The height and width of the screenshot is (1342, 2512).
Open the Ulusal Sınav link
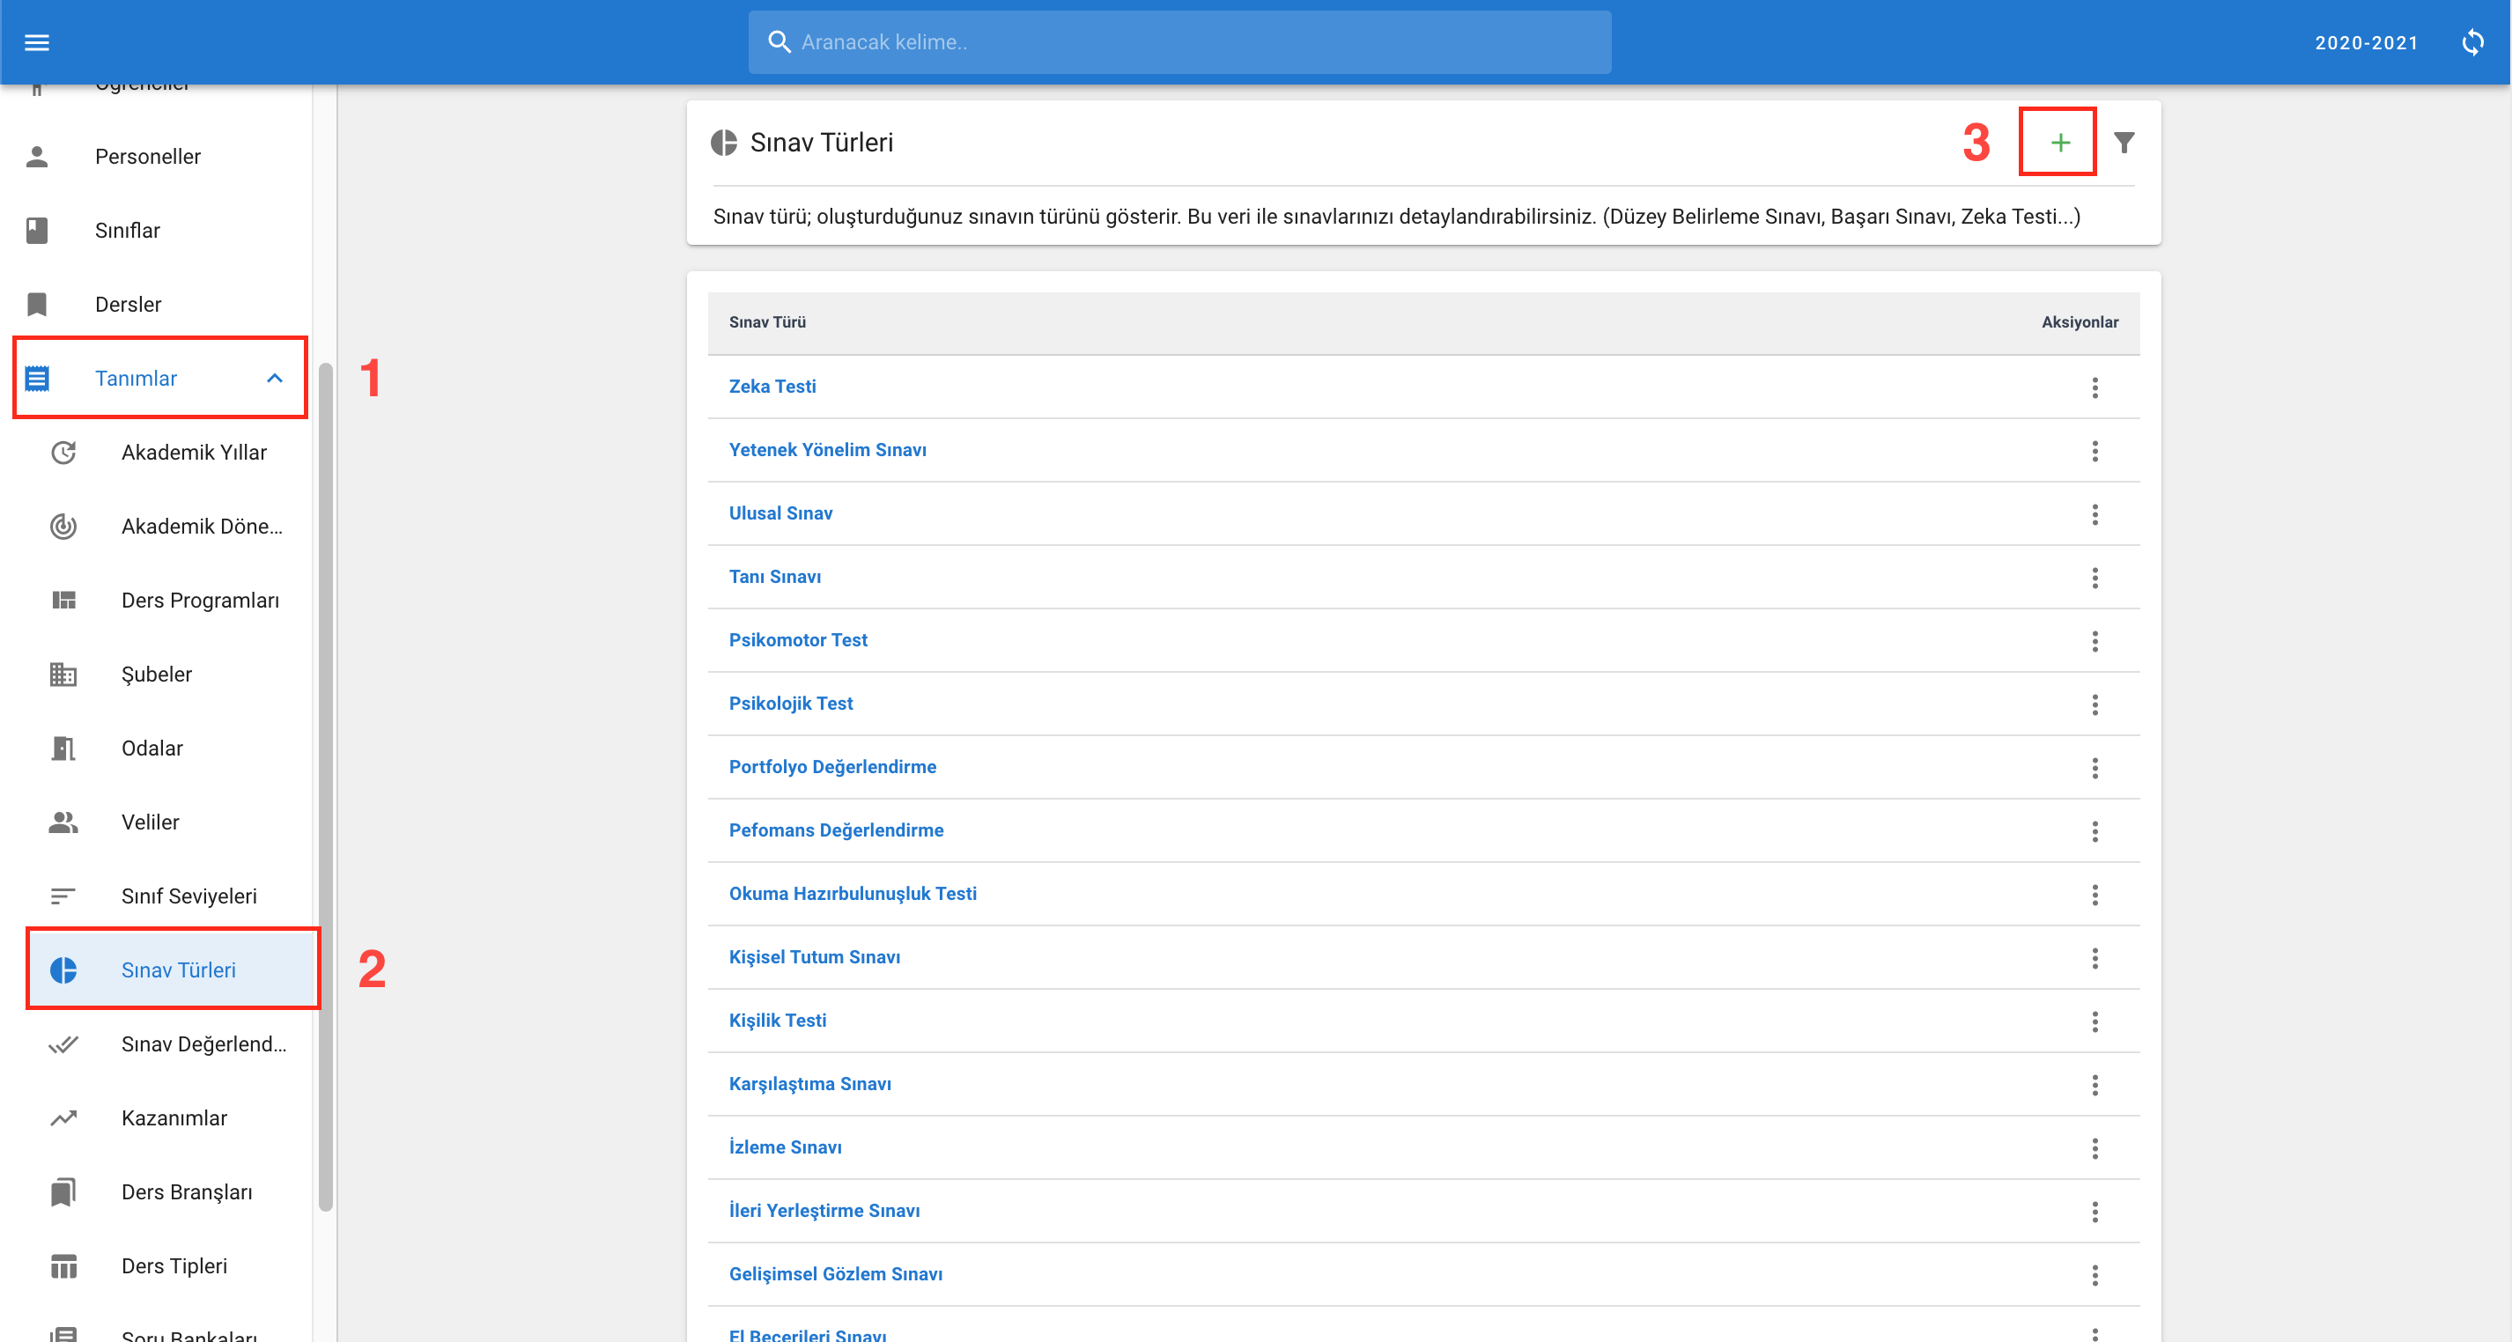pos(781,512)
